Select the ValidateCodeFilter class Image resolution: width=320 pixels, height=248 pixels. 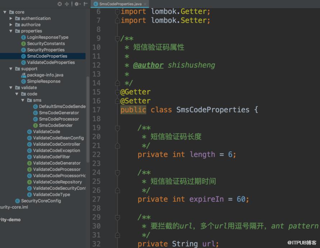tap(51, 157)
